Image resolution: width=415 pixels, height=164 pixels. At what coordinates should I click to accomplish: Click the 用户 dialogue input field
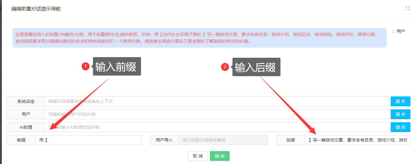click(218, 114)
